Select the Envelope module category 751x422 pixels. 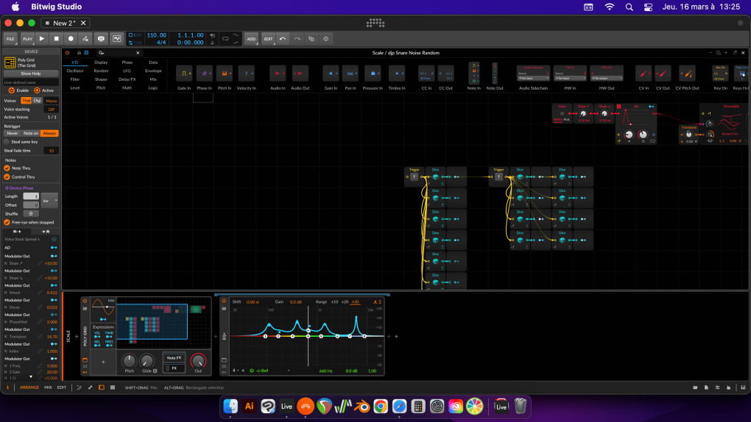(x=153, y=71)
